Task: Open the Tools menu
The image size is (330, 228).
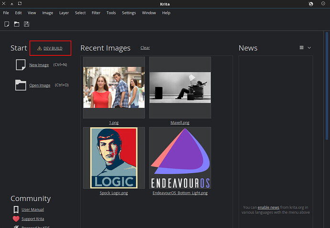Action: pos(111,13)
